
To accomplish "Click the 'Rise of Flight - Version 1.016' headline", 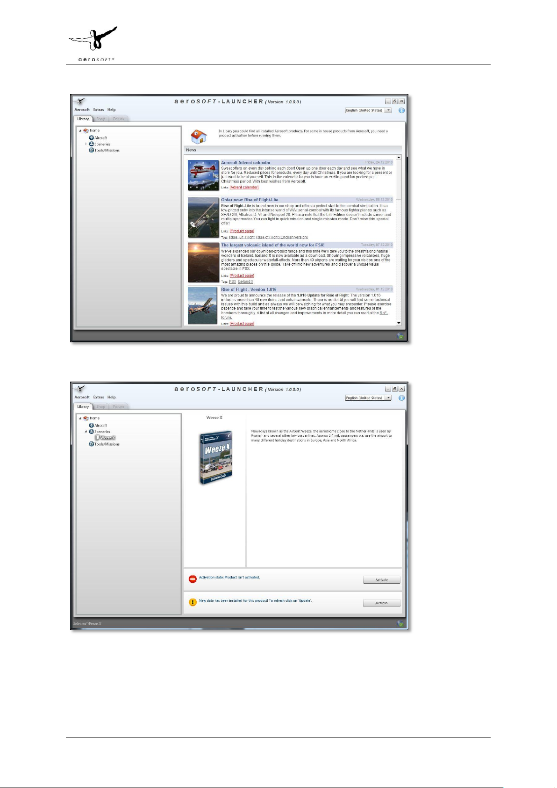I will [249, 289].
